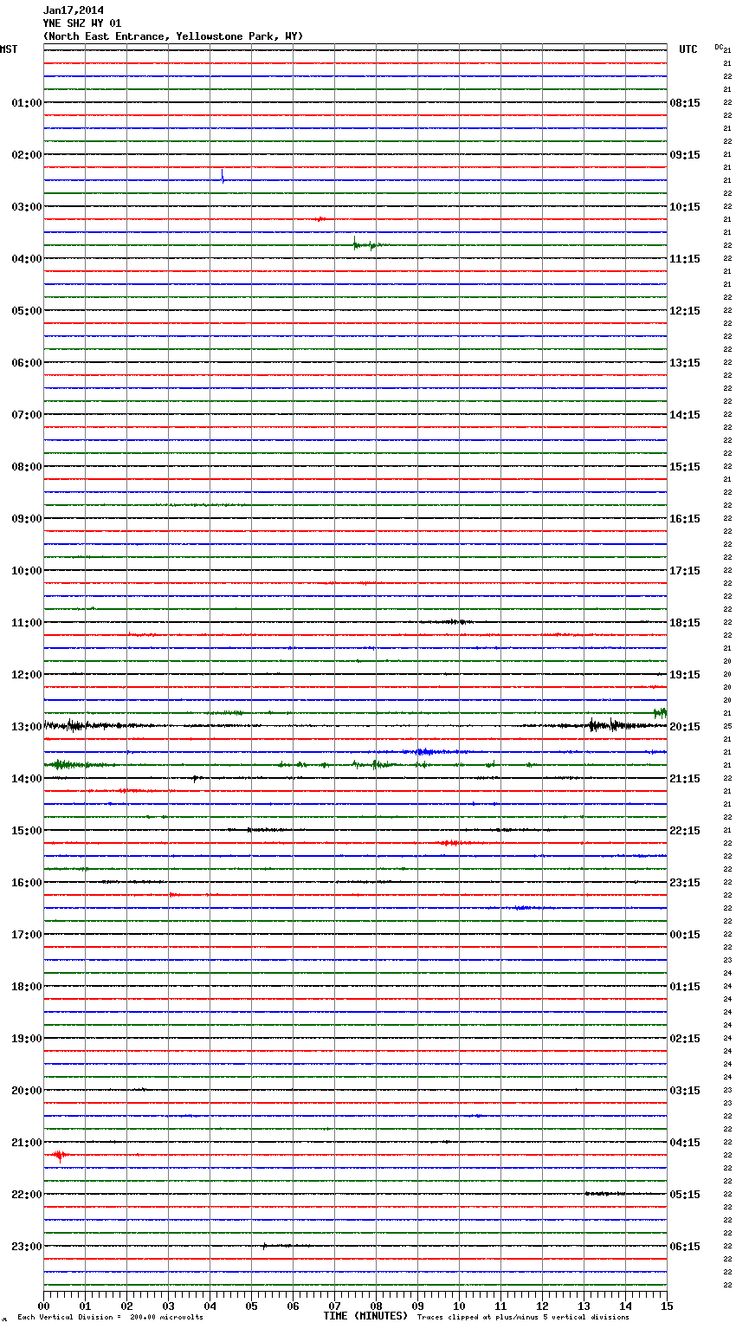Click the 04:15 UTC time label
Screen dimensions: 736x1329
[685, 1143]
